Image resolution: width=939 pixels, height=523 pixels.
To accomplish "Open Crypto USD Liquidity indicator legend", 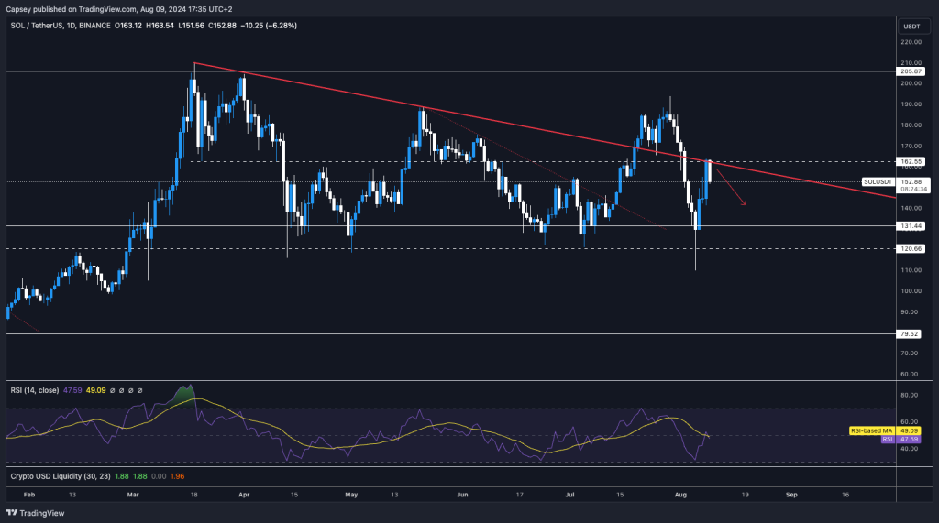I will point(56,476).
